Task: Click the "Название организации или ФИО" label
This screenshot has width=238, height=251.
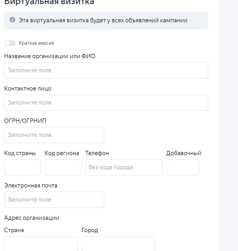Action: 50,56
